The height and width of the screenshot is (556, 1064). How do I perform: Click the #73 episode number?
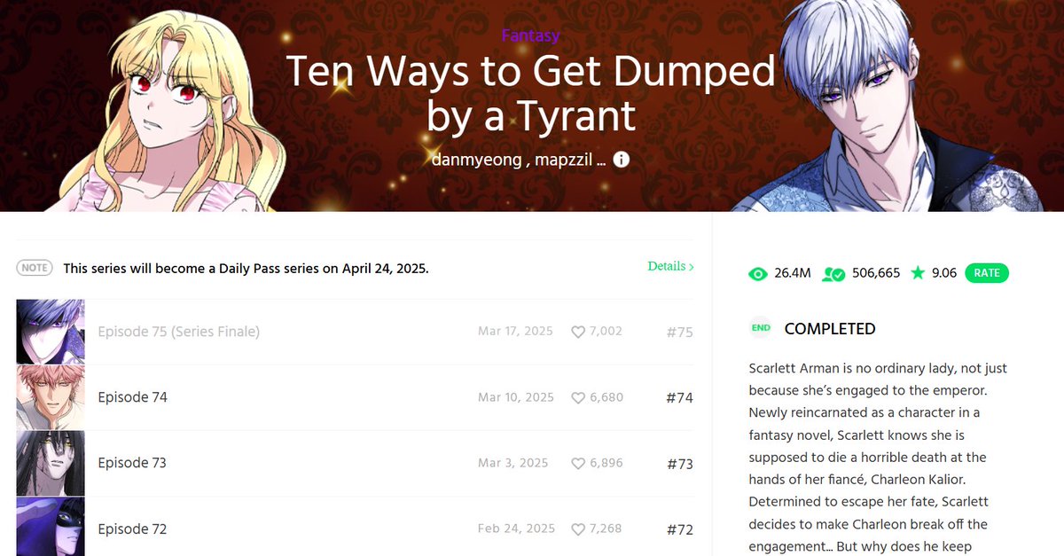click(679, 464)
